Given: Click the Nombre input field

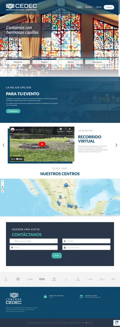Looking at the screenshot, I should tap(86, 241).
